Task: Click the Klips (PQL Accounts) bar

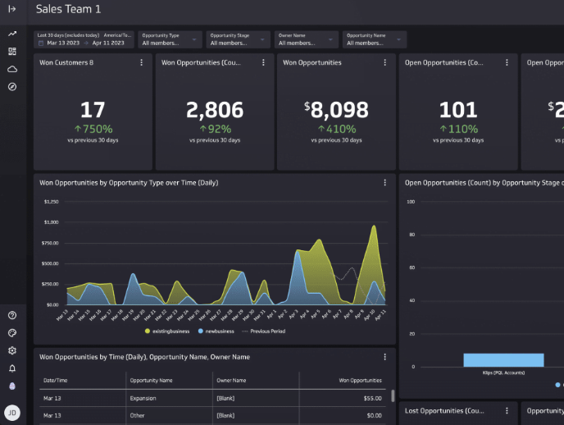Action: pos(503,360)
